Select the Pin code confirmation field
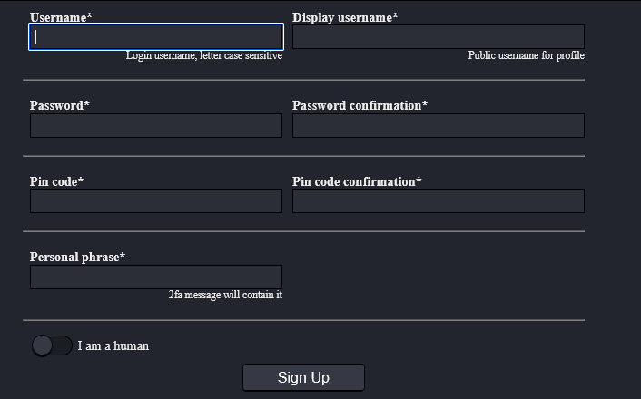 438,201
